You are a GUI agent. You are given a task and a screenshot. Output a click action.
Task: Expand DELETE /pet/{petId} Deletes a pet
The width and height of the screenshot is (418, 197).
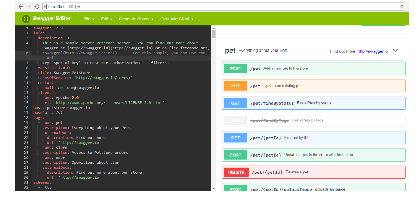pos(314,172)
